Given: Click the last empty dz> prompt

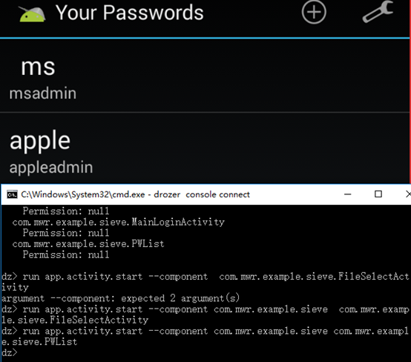Looking at the screenshot, I should pyautogui.click(x=10, y=352).
